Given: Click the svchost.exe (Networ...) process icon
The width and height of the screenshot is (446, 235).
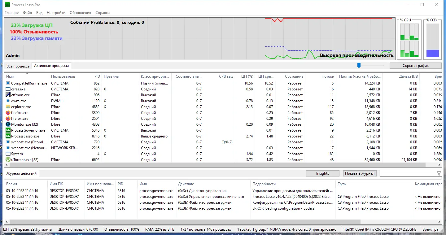Looking at the screenshot, I should pyautogui.click(x=8, y=148).
